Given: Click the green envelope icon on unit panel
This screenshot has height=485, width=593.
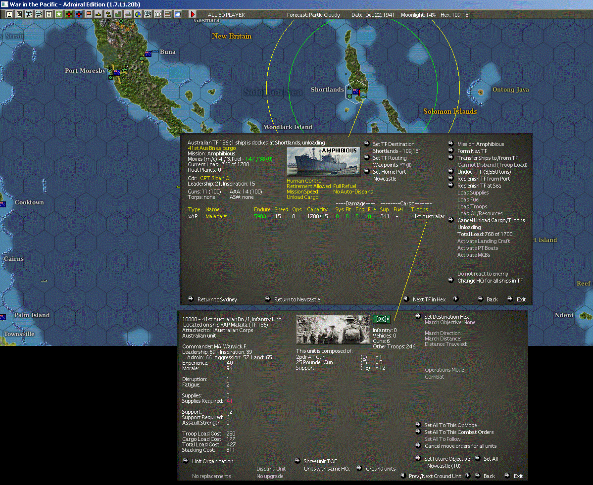Looking at the screenshot, I should click(382, 319).
